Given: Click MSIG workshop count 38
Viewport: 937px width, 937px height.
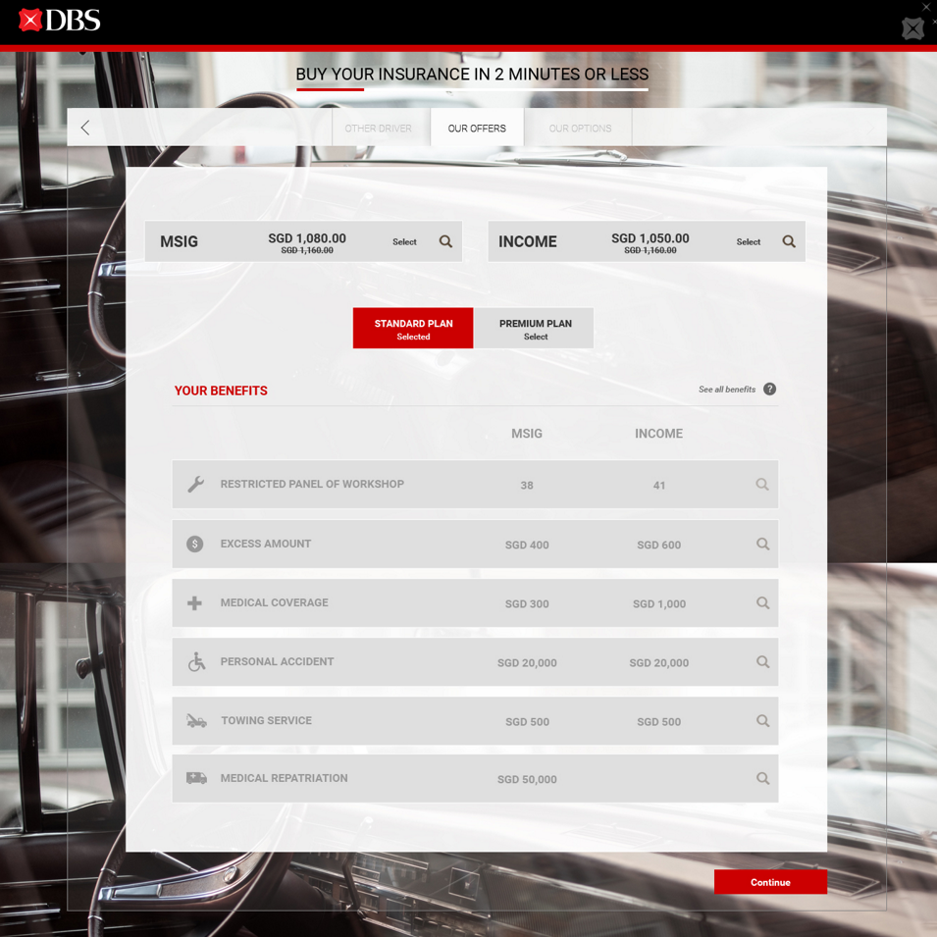Looking at the screenshot, I should click(x=527, y=486).
